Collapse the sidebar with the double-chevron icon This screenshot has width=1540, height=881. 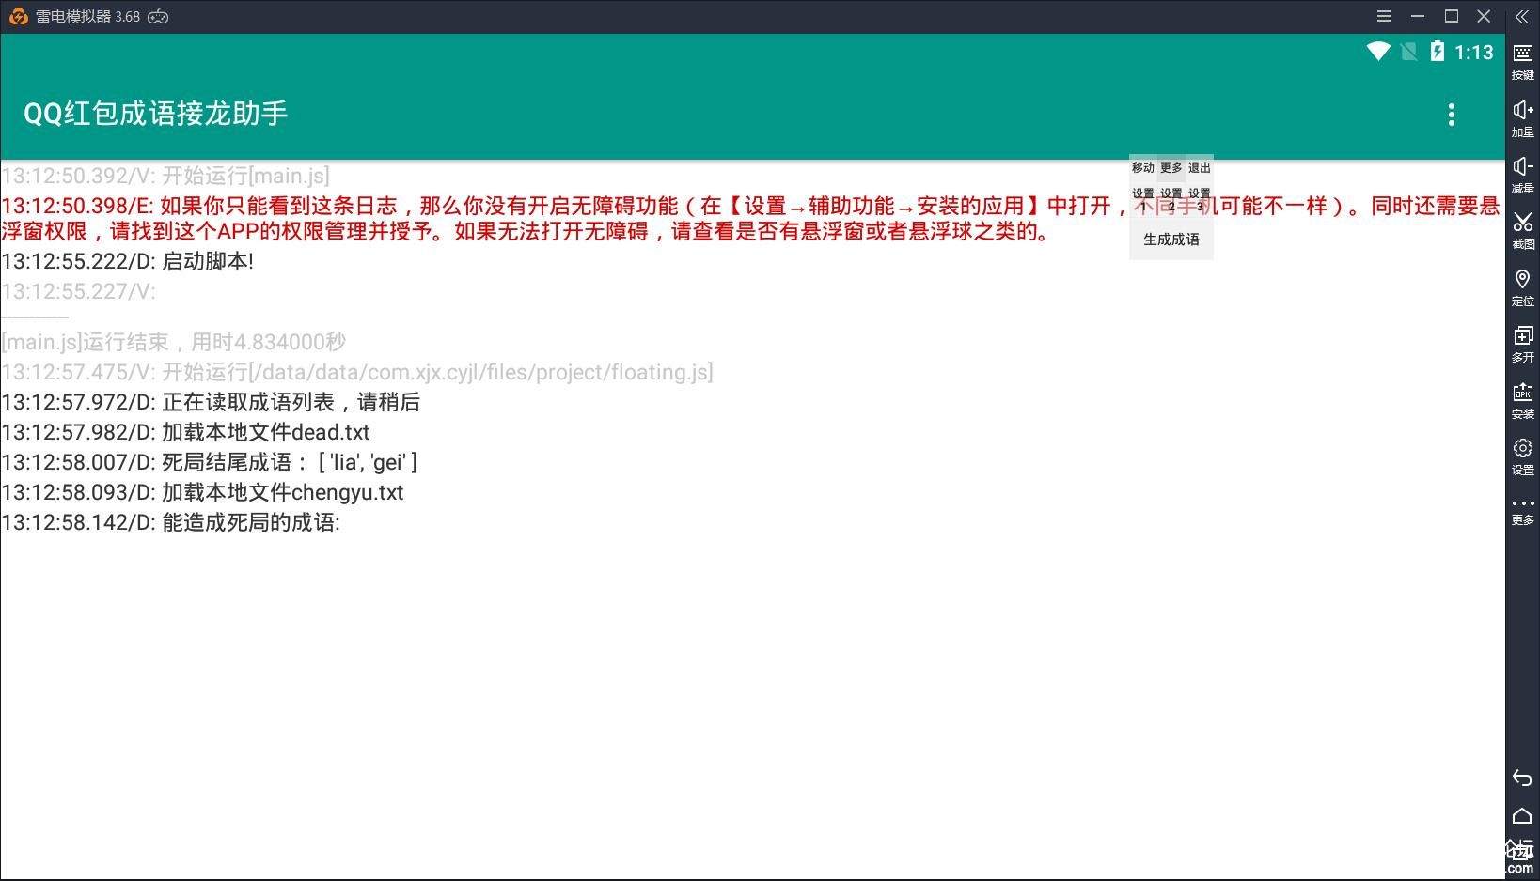coord(1522,17)
